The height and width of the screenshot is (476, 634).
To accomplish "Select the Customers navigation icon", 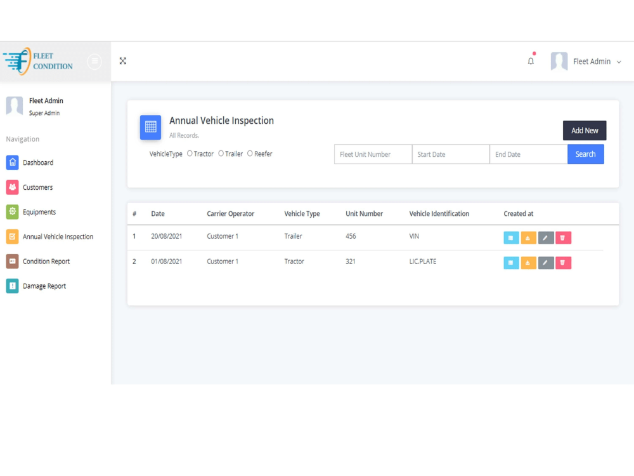I will pyautogui.click(x=13, y=187).
